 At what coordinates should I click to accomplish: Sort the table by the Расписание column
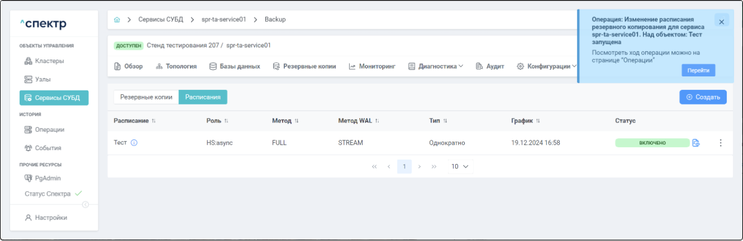click(x=153, y=121)
